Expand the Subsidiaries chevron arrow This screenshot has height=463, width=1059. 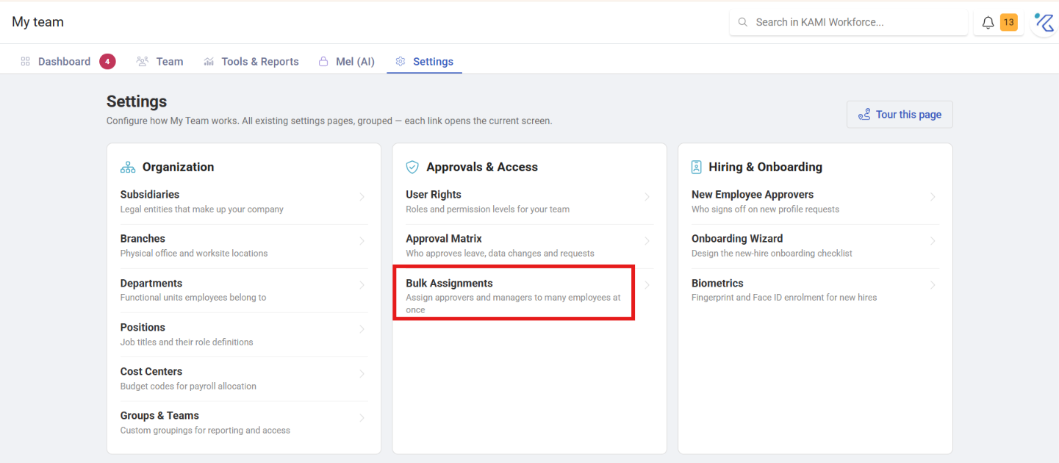(362, 197)
